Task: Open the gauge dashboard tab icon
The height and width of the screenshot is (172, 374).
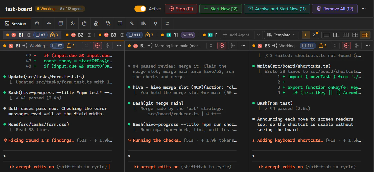Action: pyautogui.click(x=37, y=23)
